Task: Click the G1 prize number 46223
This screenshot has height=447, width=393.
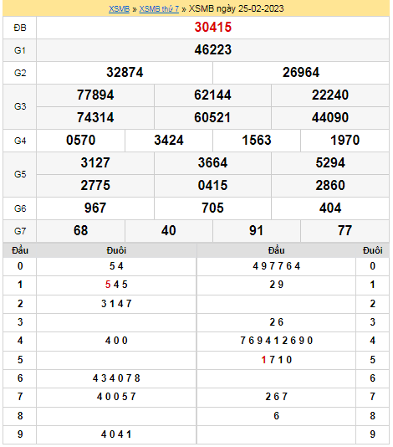Action: pyautogui.click(x=213, y=50)
